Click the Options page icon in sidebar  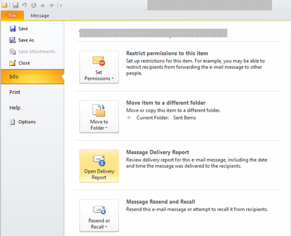pos(13,122)
